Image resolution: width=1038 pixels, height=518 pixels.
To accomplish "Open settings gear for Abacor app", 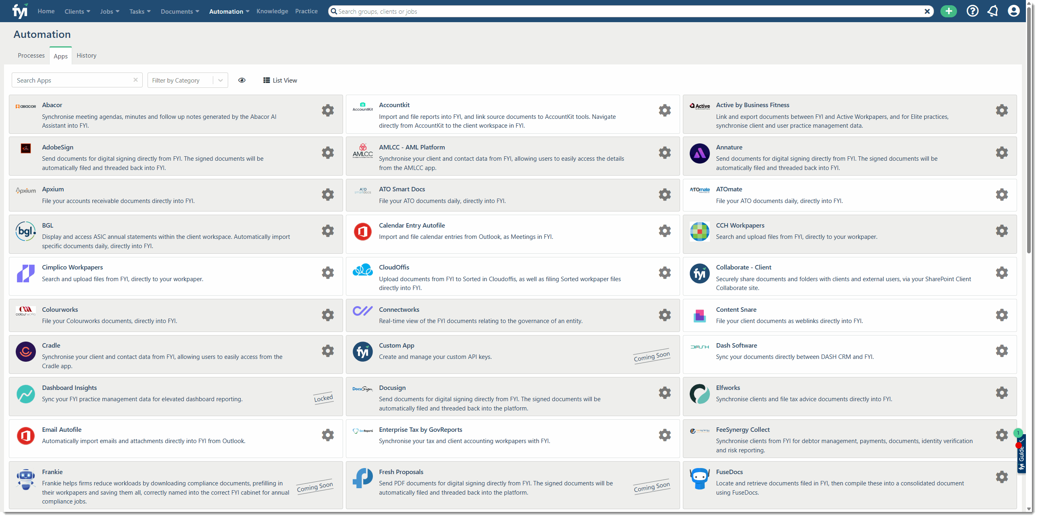I will [x=328, y=110].
